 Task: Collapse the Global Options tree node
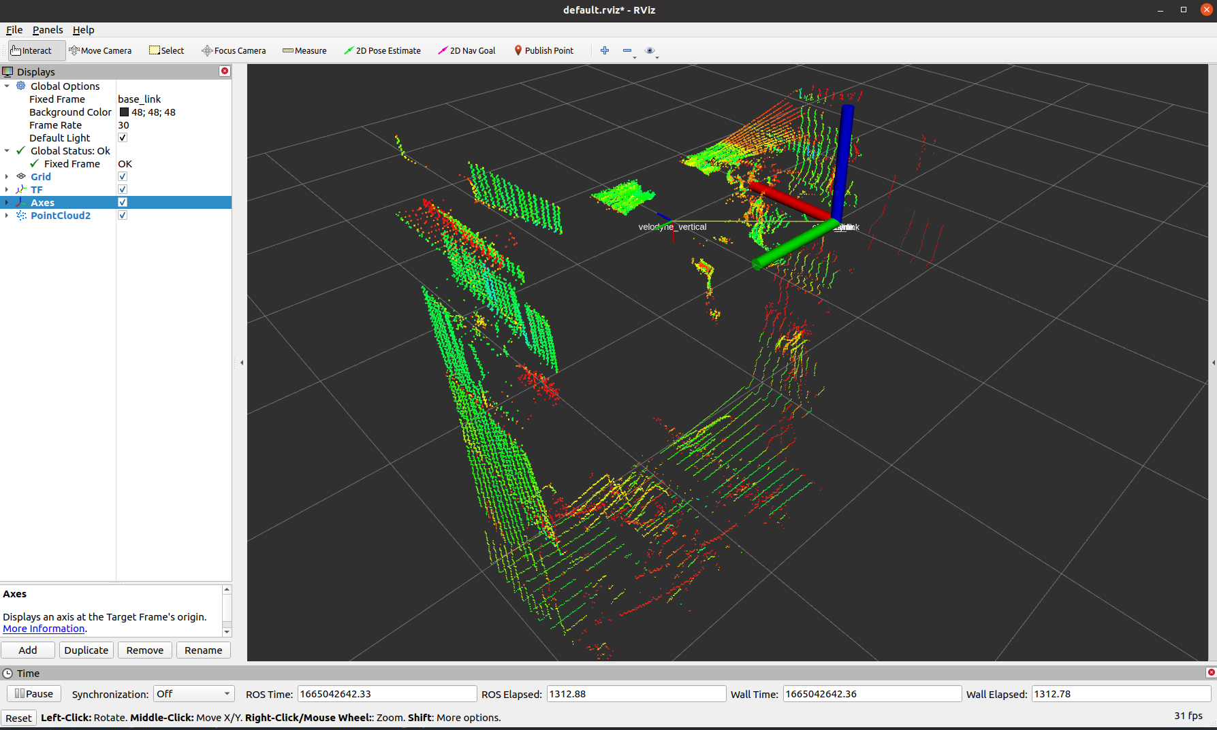[x=7, y=86]
